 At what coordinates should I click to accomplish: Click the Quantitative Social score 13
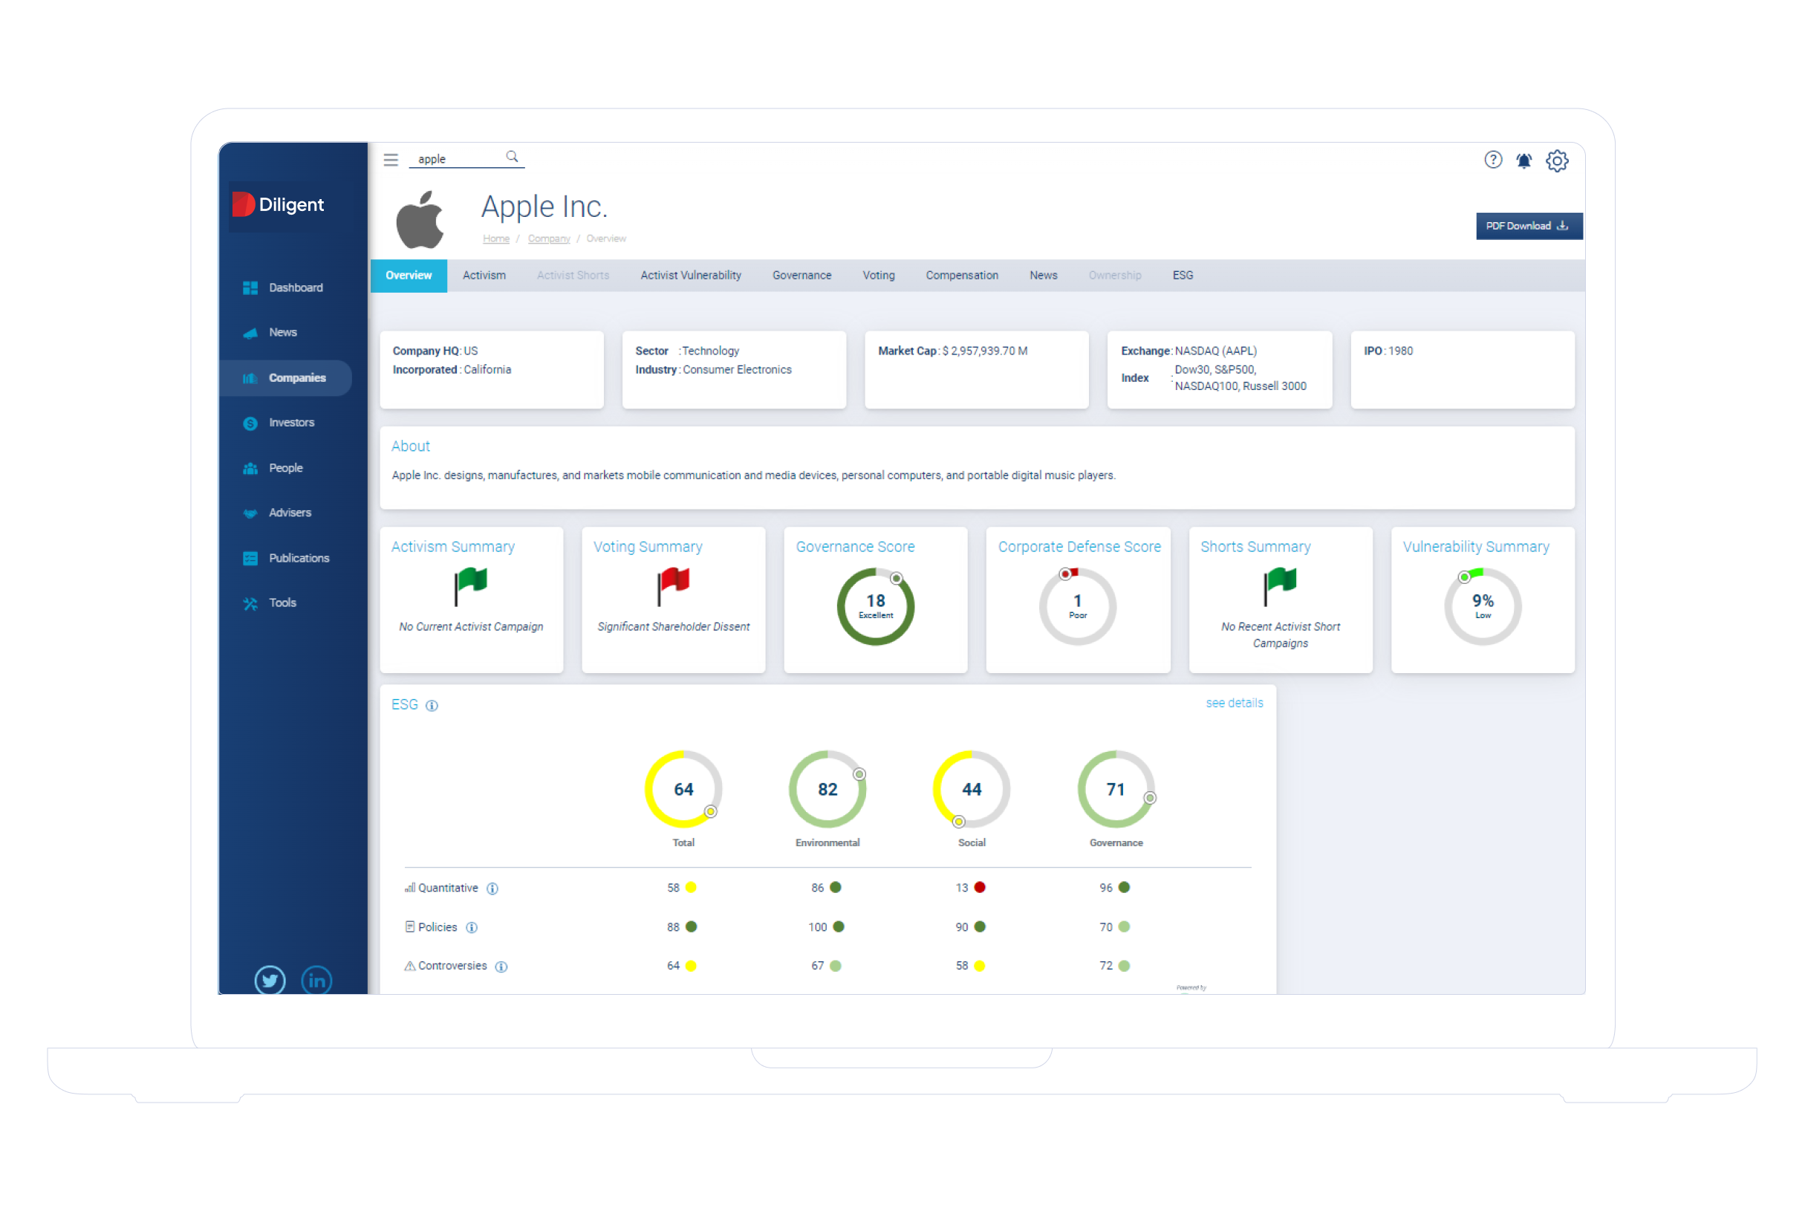tap(961, 888)
